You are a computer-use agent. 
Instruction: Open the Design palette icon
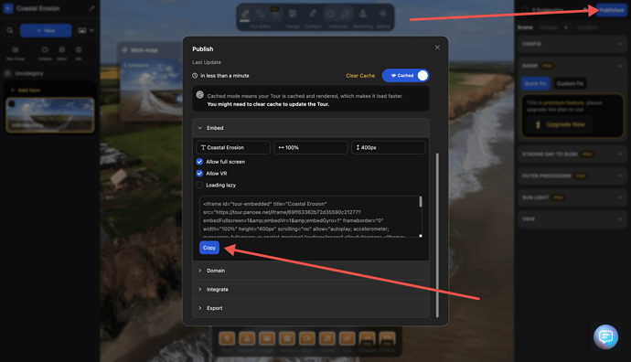click(293, 14)
